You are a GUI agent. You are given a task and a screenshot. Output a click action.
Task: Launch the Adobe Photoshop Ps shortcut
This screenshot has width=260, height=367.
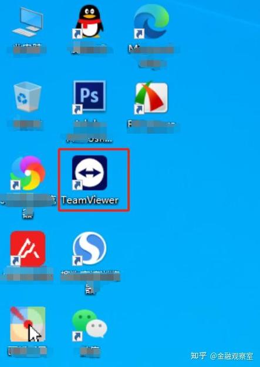click(x=89, y=97)
